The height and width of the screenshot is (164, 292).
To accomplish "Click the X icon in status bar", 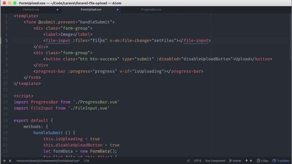I will pos(10,161).
